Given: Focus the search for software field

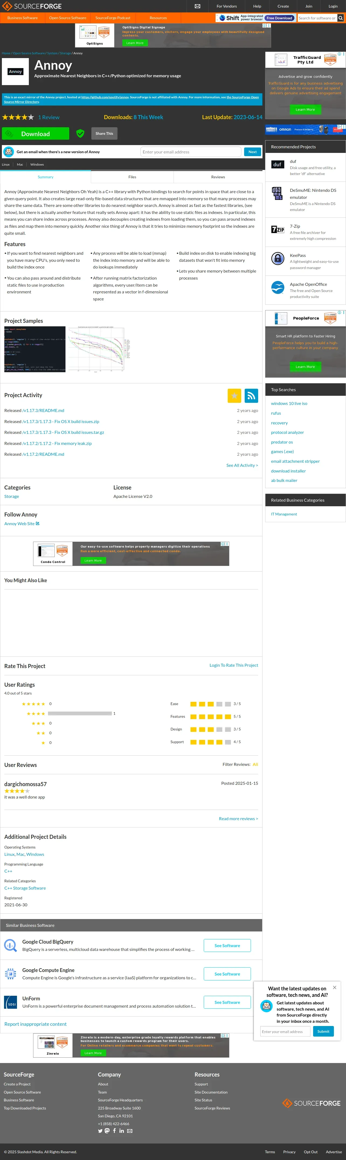Looking at the screenshot, I should pos(317,18).
